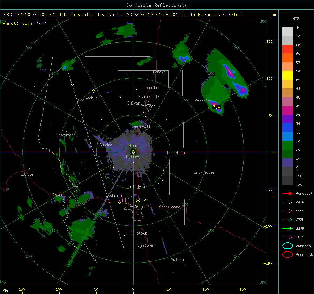Click the green 22JP arrow legend icon
Viewport: 314px width, 294px height.
(x=287, y=229)
